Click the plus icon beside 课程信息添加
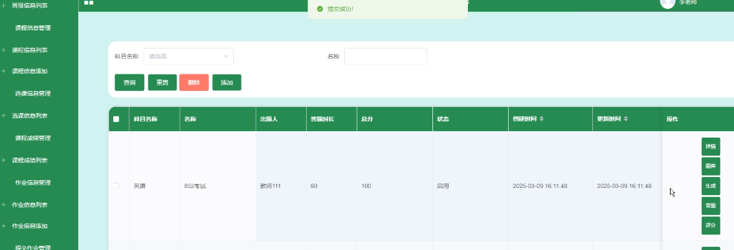 [x=4, y=71]
